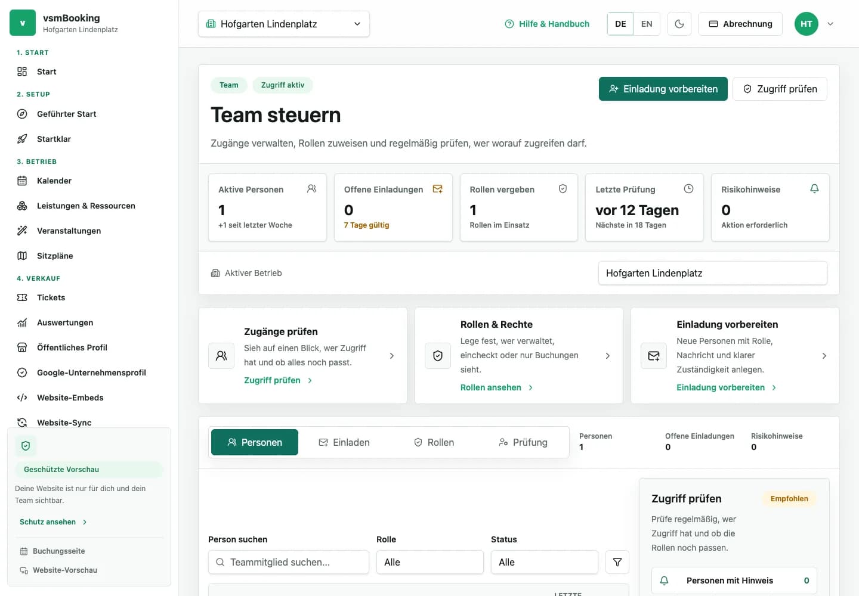Click the filter funnel icon
Image resolution: width=859 pixels, height=596 pixels.
pyautogui.click(x=617, y=562)
